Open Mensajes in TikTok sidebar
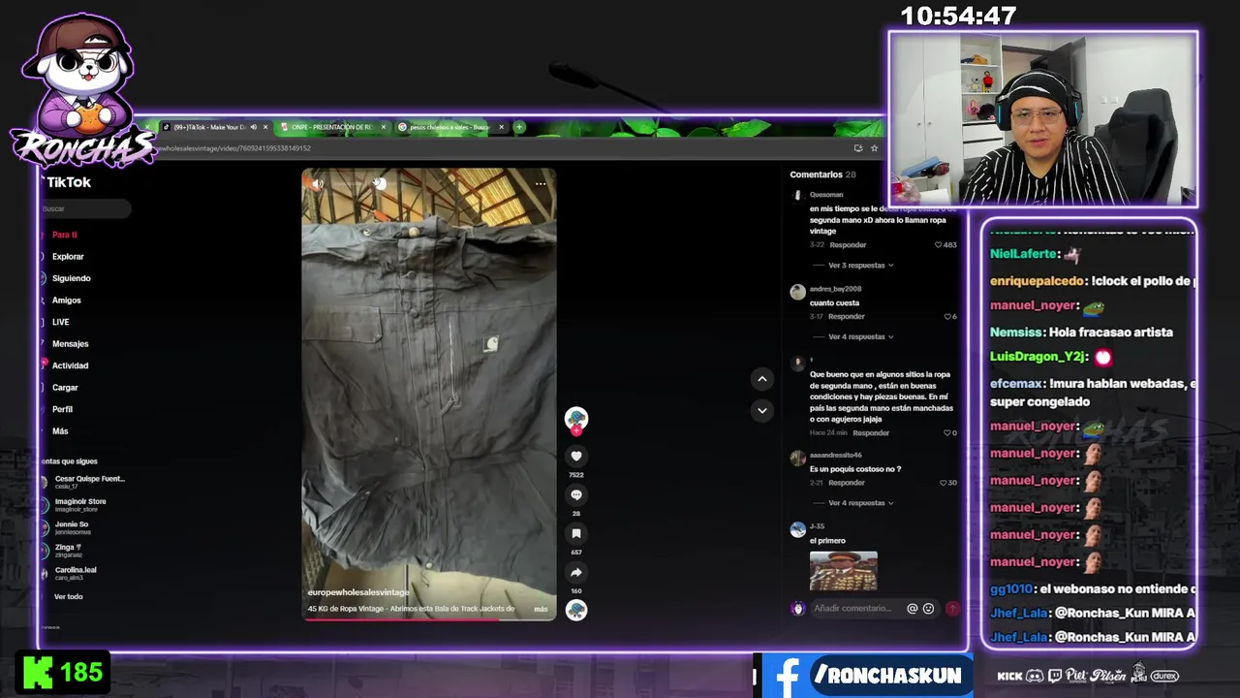The image size is (1240, 698). 70,344
